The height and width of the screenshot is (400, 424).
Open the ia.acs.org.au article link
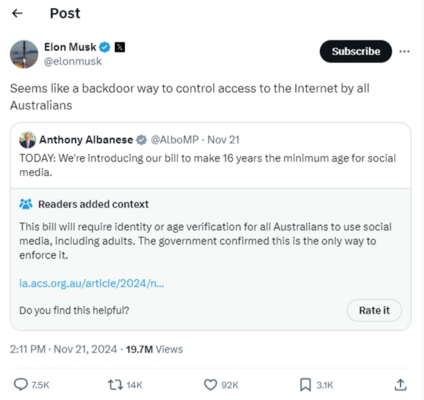pyautogui.click(x=92, y=284)
